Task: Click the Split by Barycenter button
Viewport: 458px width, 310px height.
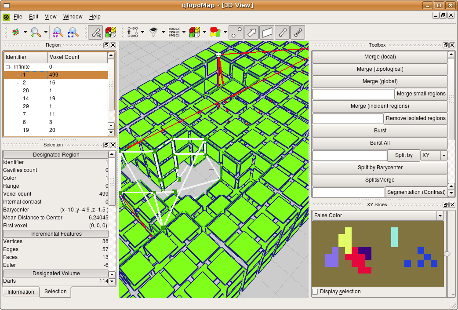Action: pyautogui.click(x=380, y=168)
